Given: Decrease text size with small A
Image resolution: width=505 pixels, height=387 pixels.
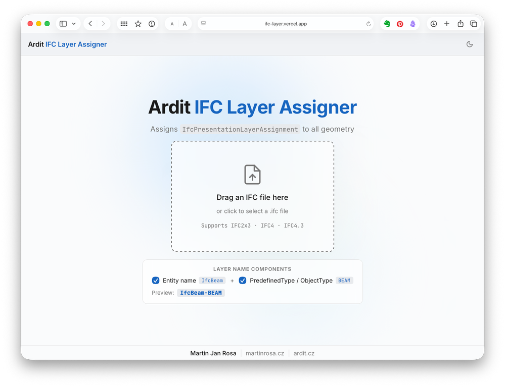Looking at the screenshot, I should 172,24.
